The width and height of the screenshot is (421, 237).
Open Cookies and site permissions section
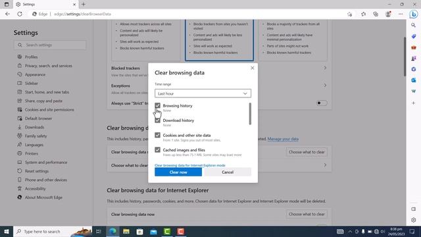coord(49,110)
